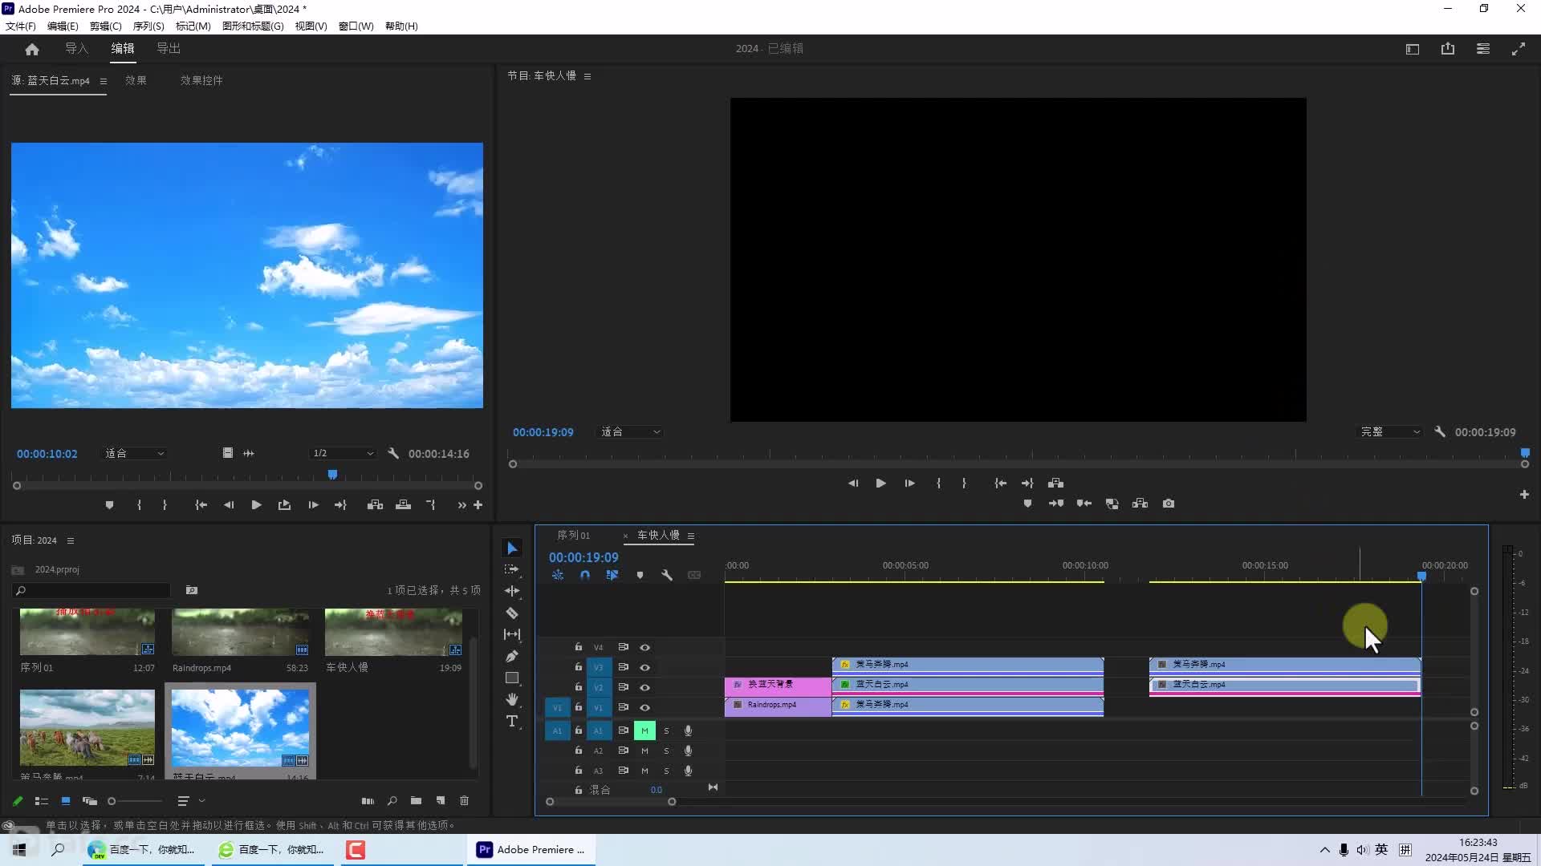
Task: Click the Find magnifier in Project panel footer
Action: [392, 800]
